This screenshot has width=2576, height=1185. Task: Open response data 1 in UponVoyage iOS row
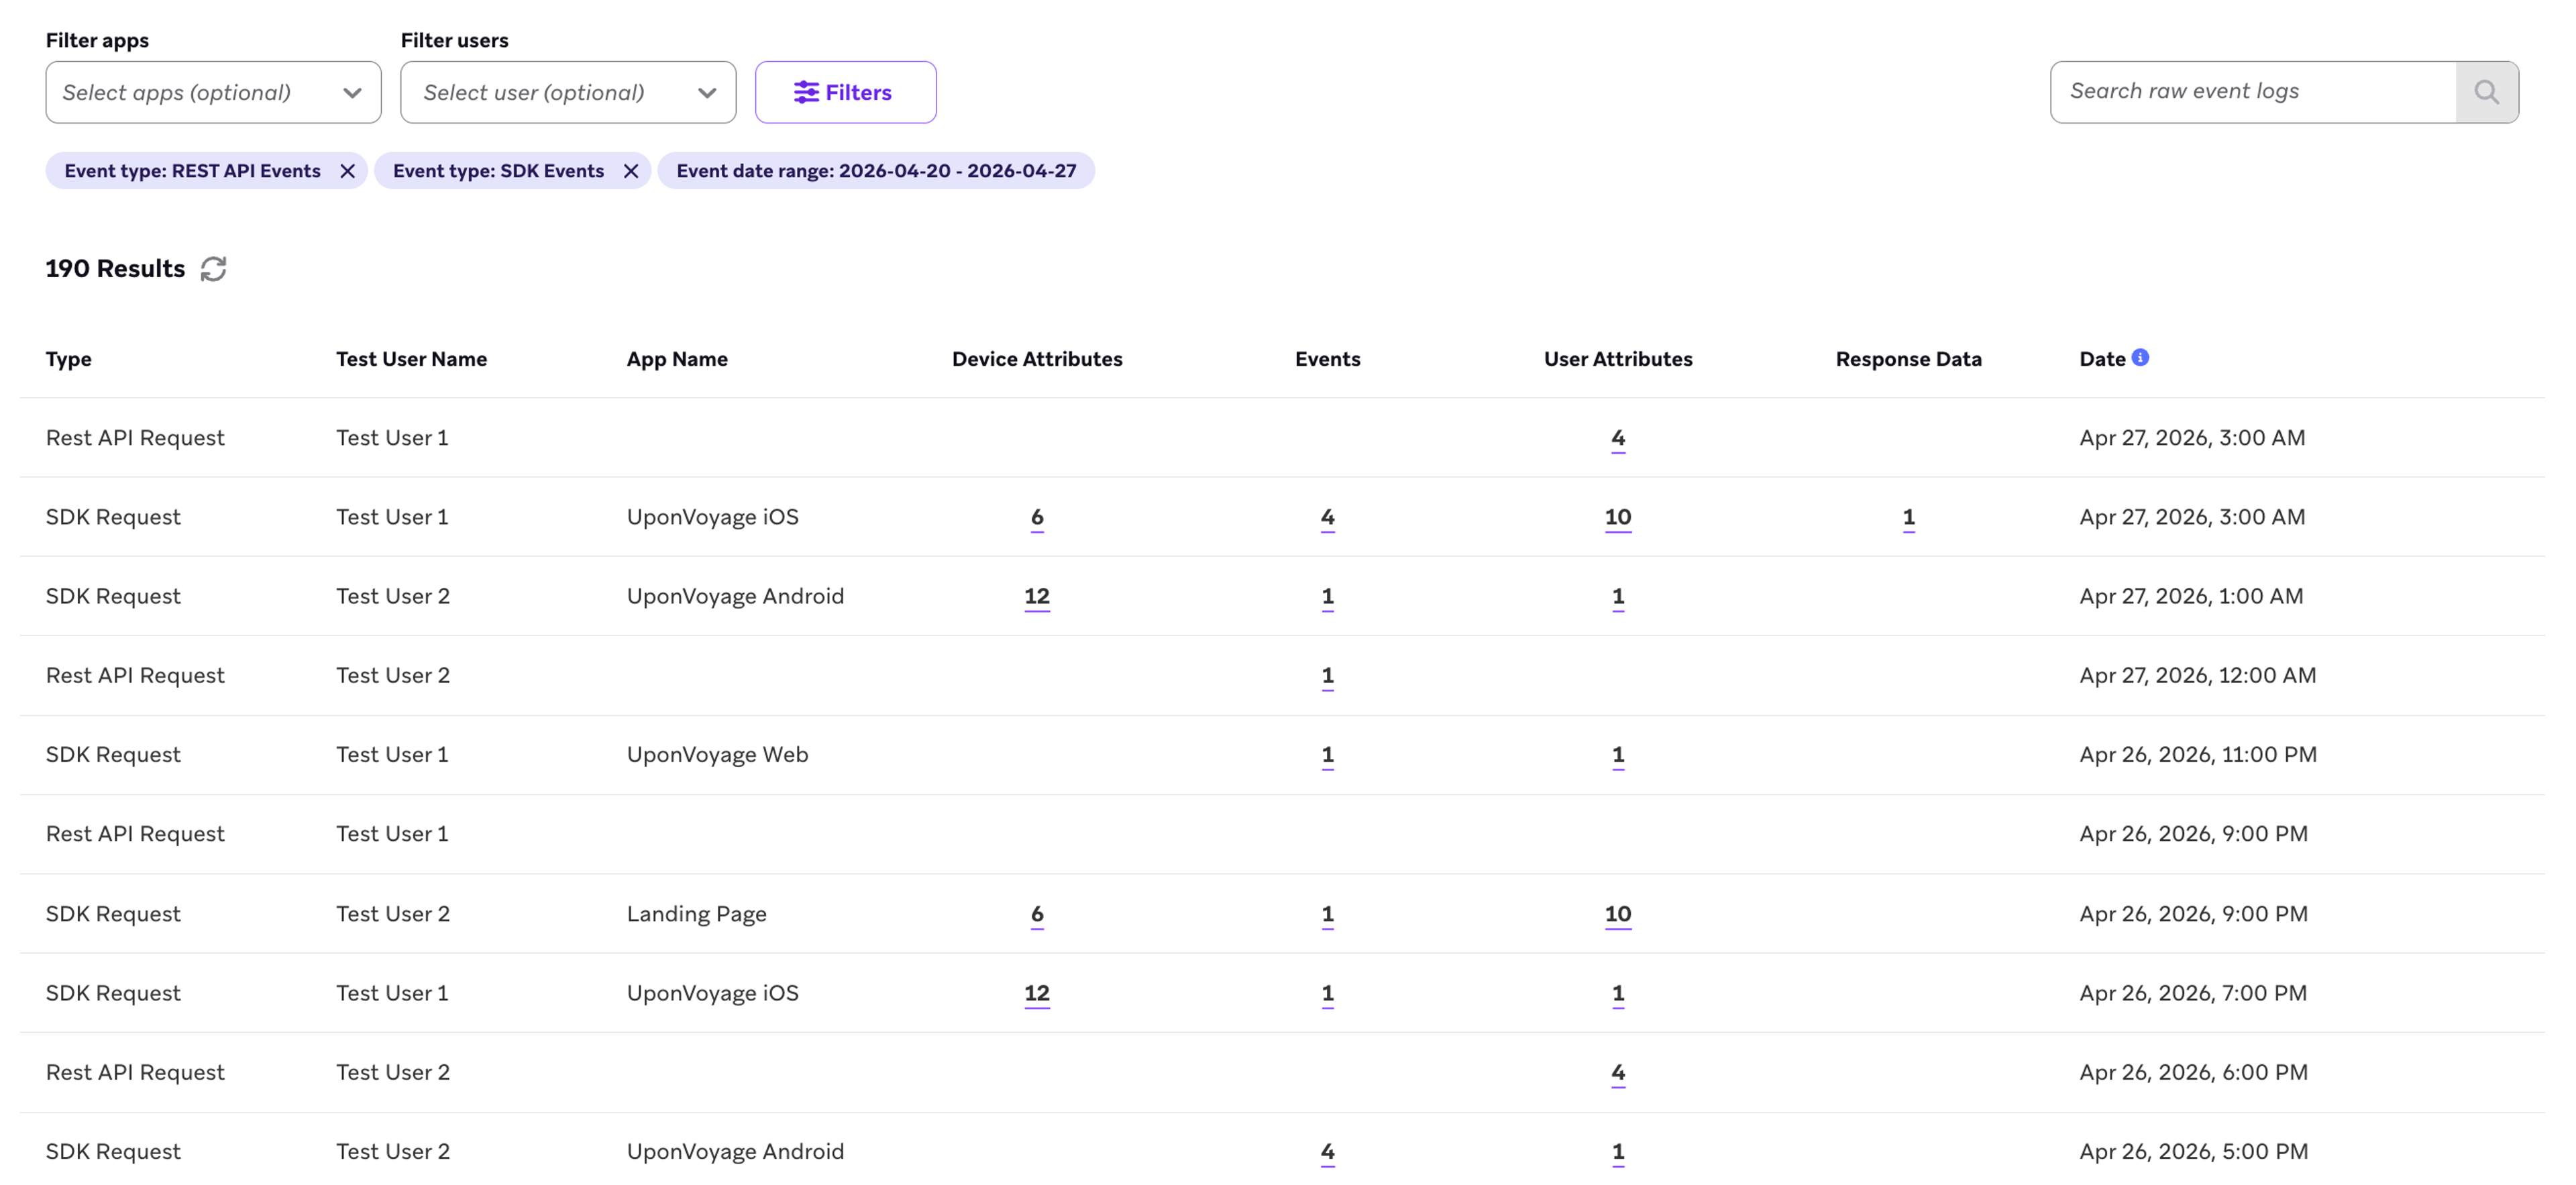pos(1908,517)
